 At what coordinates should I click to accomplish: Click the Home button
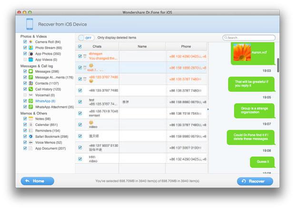click(38, 181)
